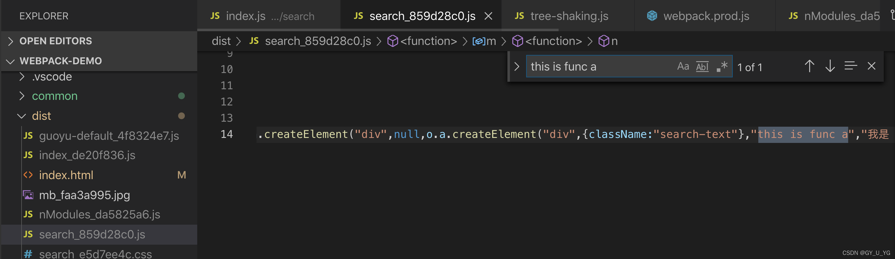Screen dimensions: 895x259
Task: Toggle Match Case in find box
Action: (x=683, y=66)
